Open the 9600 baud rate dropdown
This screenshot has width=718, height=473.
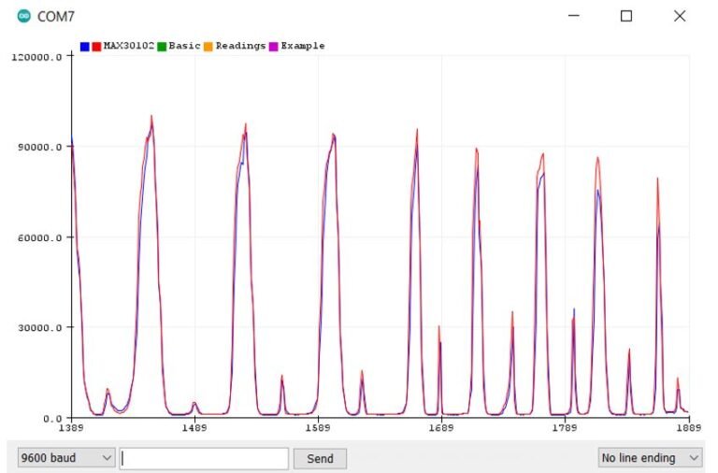(66, 458)
